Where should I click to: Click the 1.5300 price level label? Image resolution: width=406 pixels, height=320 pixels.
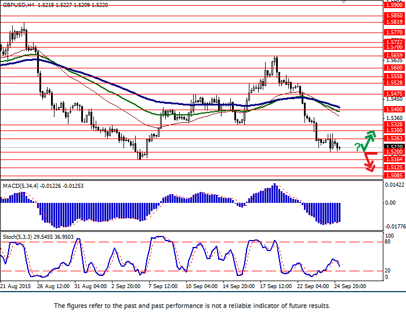click(x=394, y=130)
